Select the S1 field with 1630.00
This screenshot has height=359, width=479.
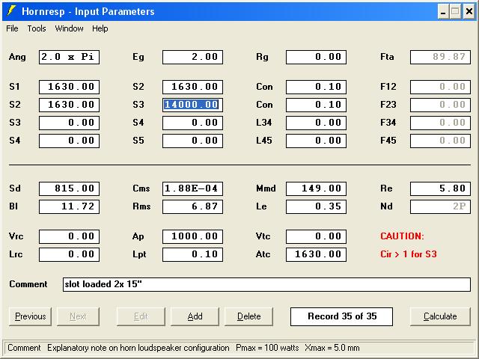click(x=69, y=87)
